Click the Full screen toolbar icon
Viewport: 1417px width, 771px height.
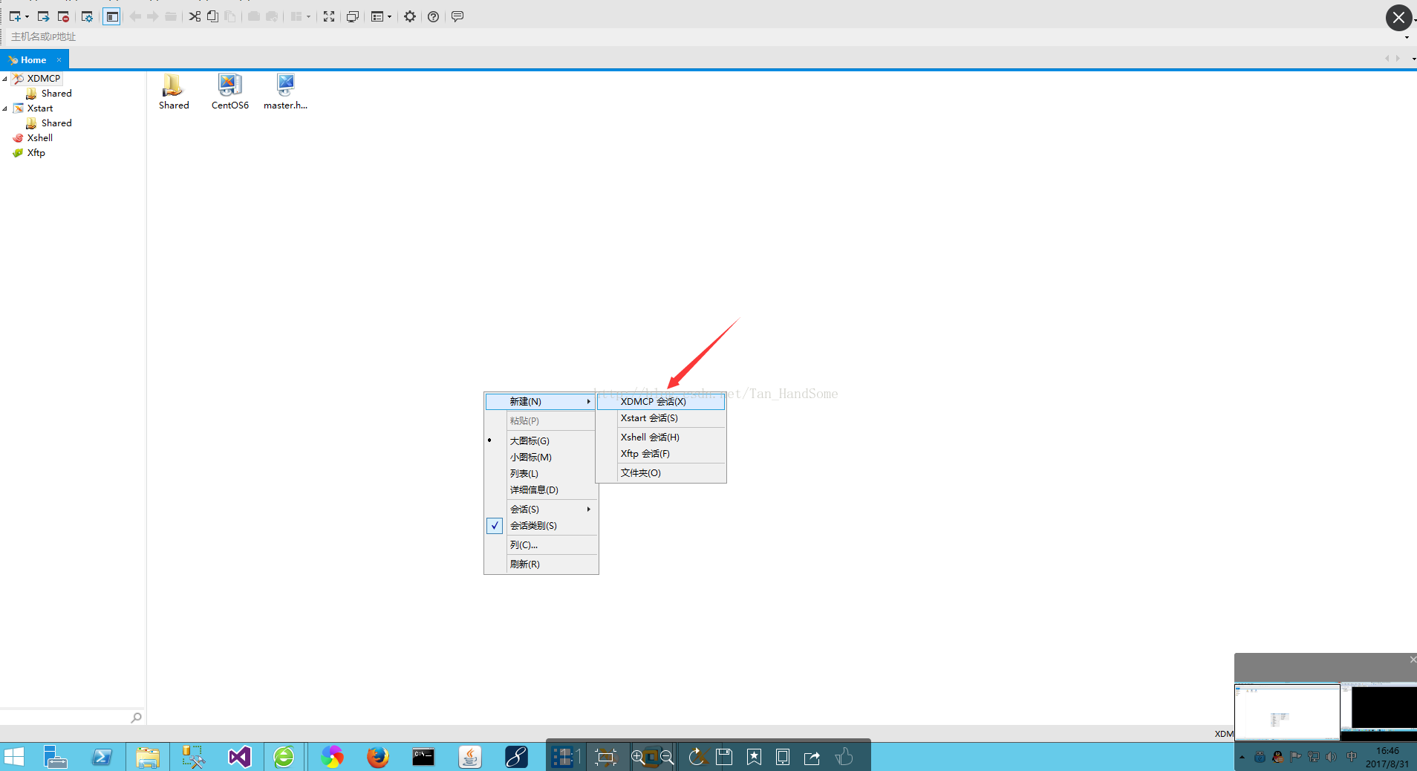coord(329,16)
